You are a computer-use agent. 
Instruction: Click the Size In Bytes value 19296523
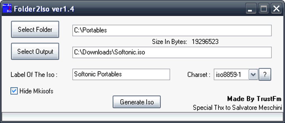point(205,42)
